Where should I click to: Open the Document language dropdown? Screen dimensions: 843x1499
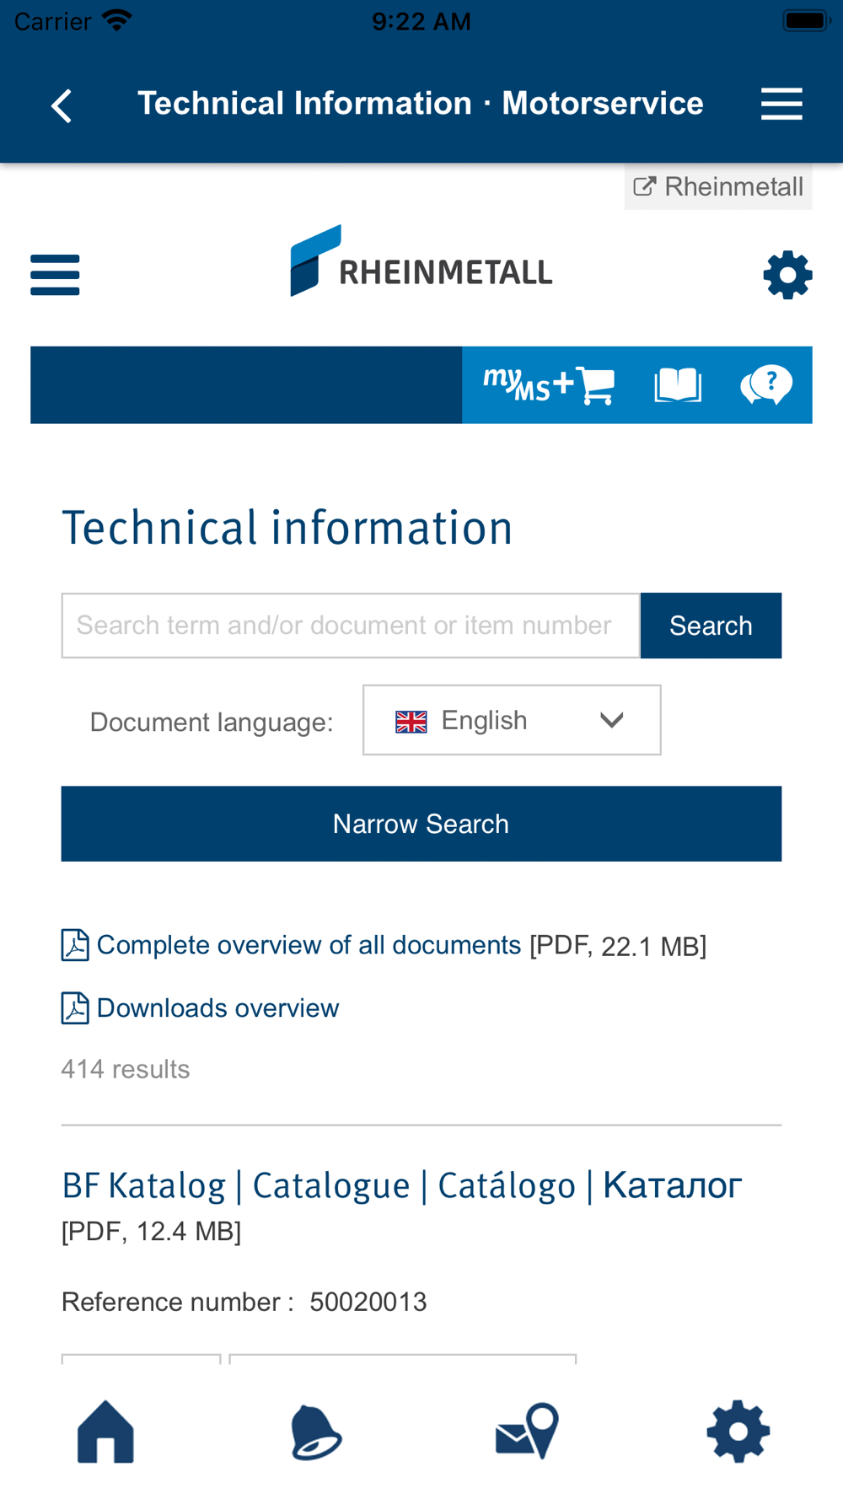click(512, 720)
